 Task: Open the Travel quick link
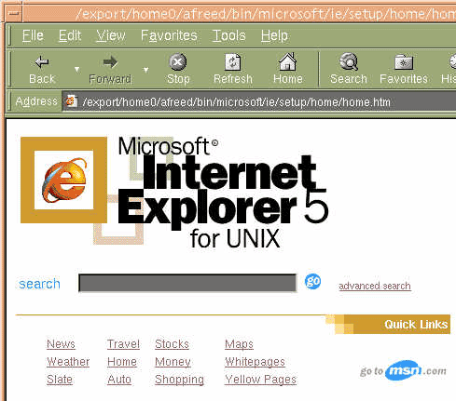(x=123, y=344)
